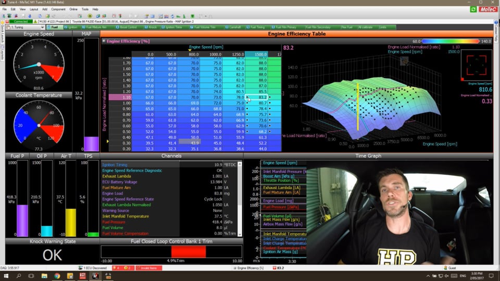Click the red icon left of Connected status
Viewport: 500px width, 281px height.
point(7,22)
